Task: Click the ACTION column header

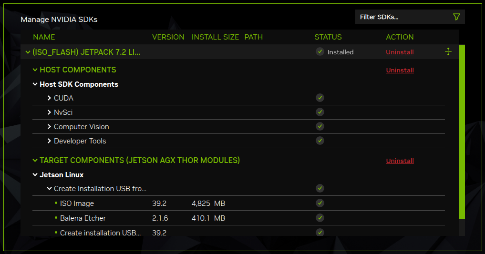Action: [x=400, y=37]
